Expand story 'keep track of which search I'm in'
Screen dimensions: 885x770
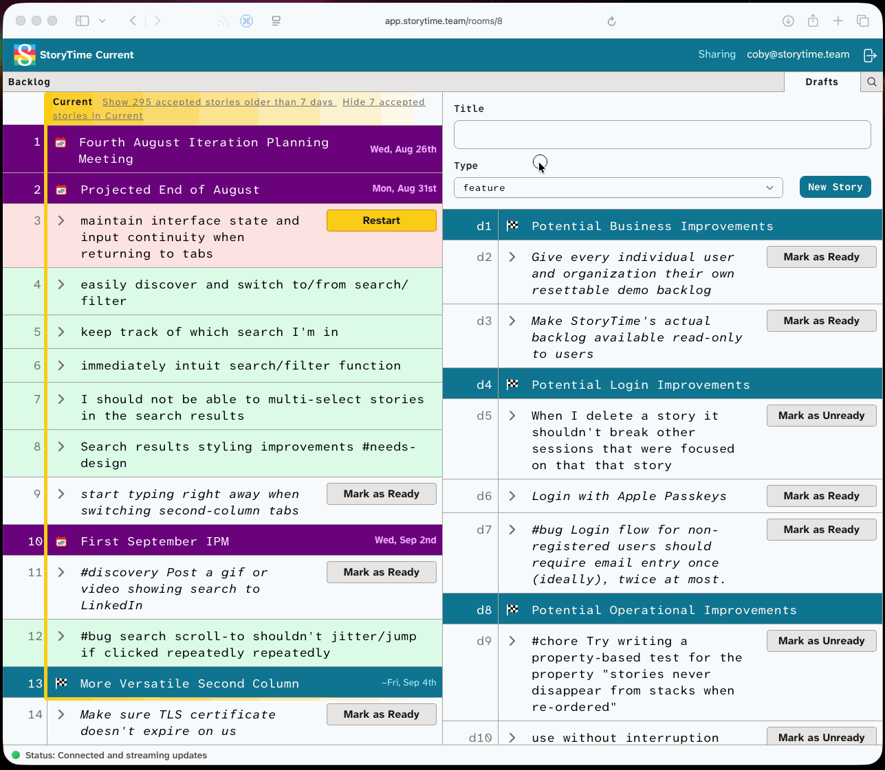61,332
